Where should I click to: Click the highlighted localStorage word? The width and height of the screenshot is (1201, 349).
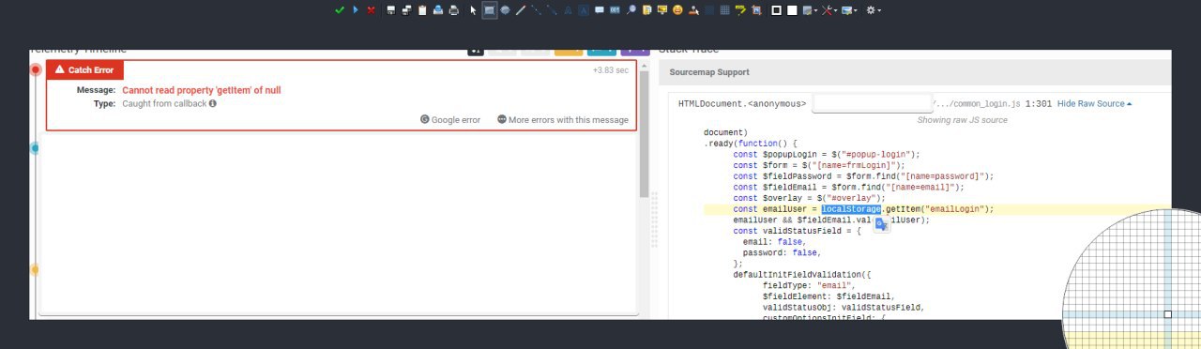[x=851, y=209]
